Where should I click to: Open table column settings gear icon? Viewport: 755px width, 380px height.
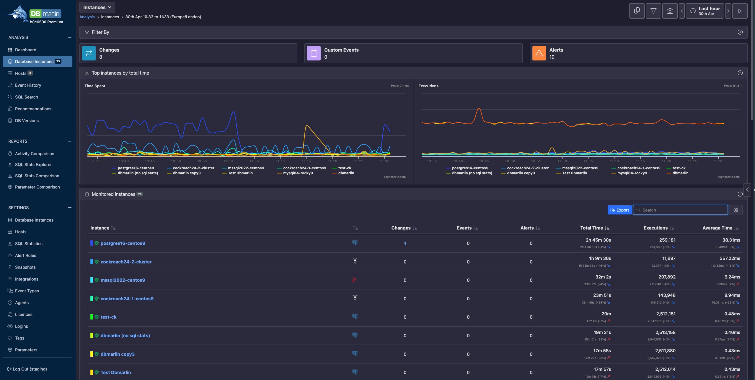pyautogui.click(x=736, y=210)
